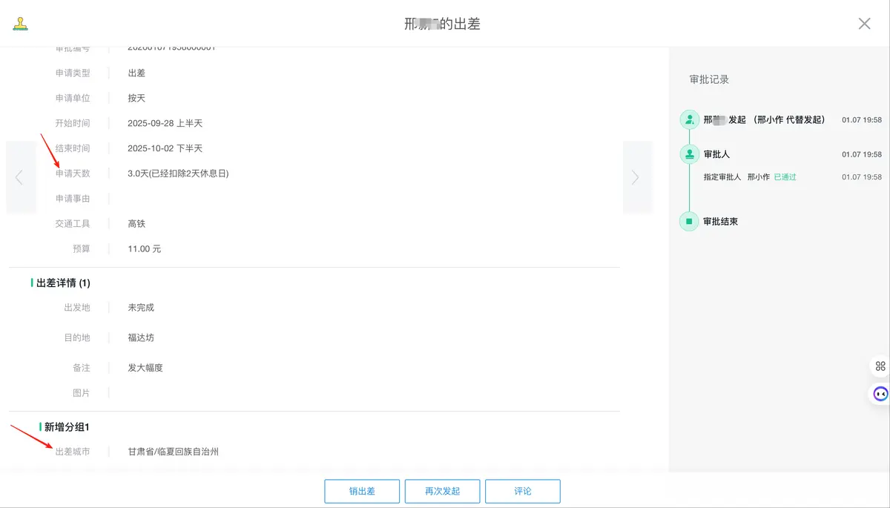This screenshot has height=508, width=890.
Task: Click the 再次发起 button
Action: click(x=442, y=491)
